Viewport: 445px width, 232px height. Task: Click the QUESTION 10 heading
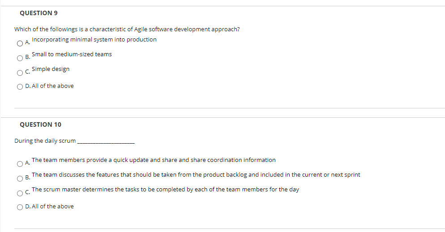pos(41,124)
